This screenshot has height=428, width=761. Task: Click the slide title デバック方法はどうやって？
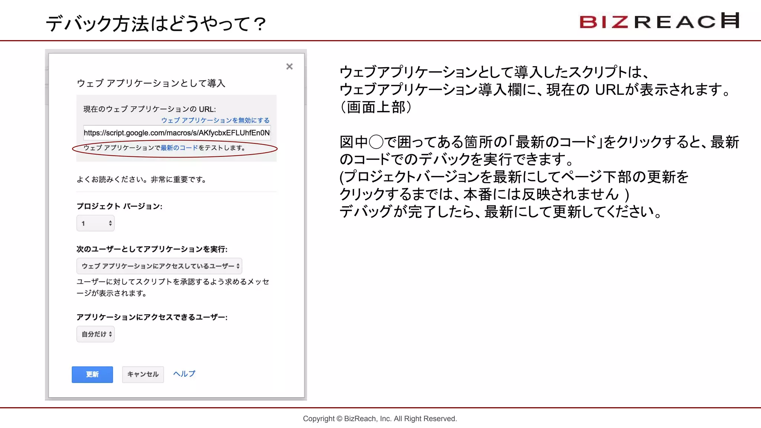click(x=156, y=23)
